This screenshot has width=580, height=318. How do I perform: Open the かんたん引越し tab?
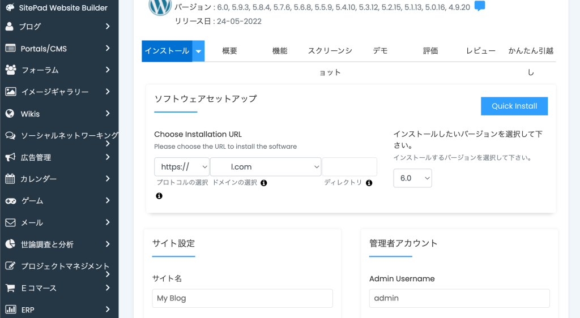[x=531, y=61]
